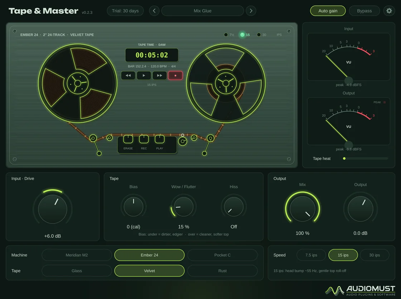
Task: Open the Mix Glue preset selector
Action: (203, 11)
